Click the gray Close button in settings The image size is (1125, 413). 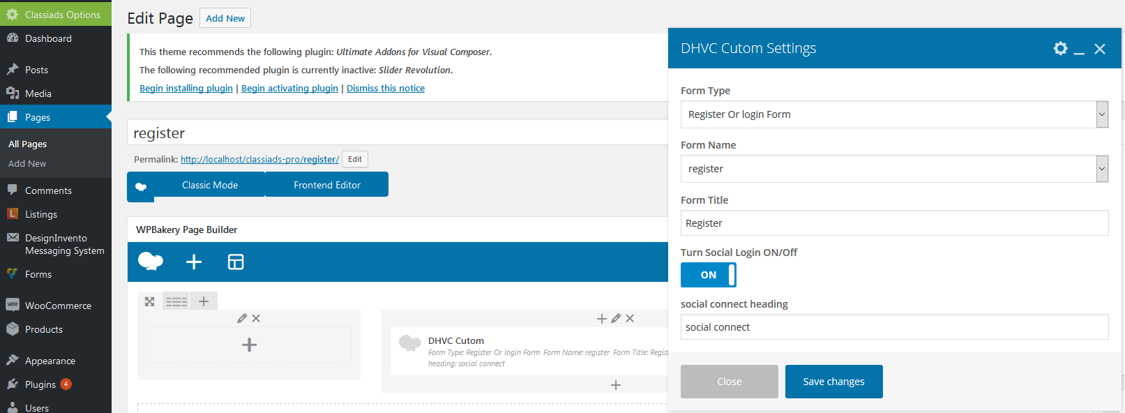(x=730, y=382)
